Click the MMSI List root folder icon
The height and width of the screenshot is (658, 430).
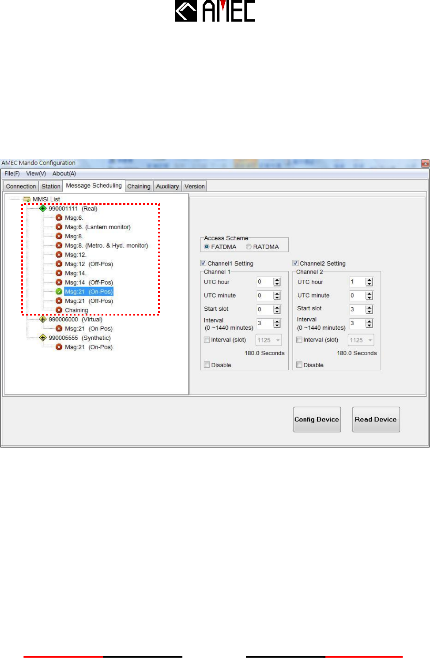27,199
